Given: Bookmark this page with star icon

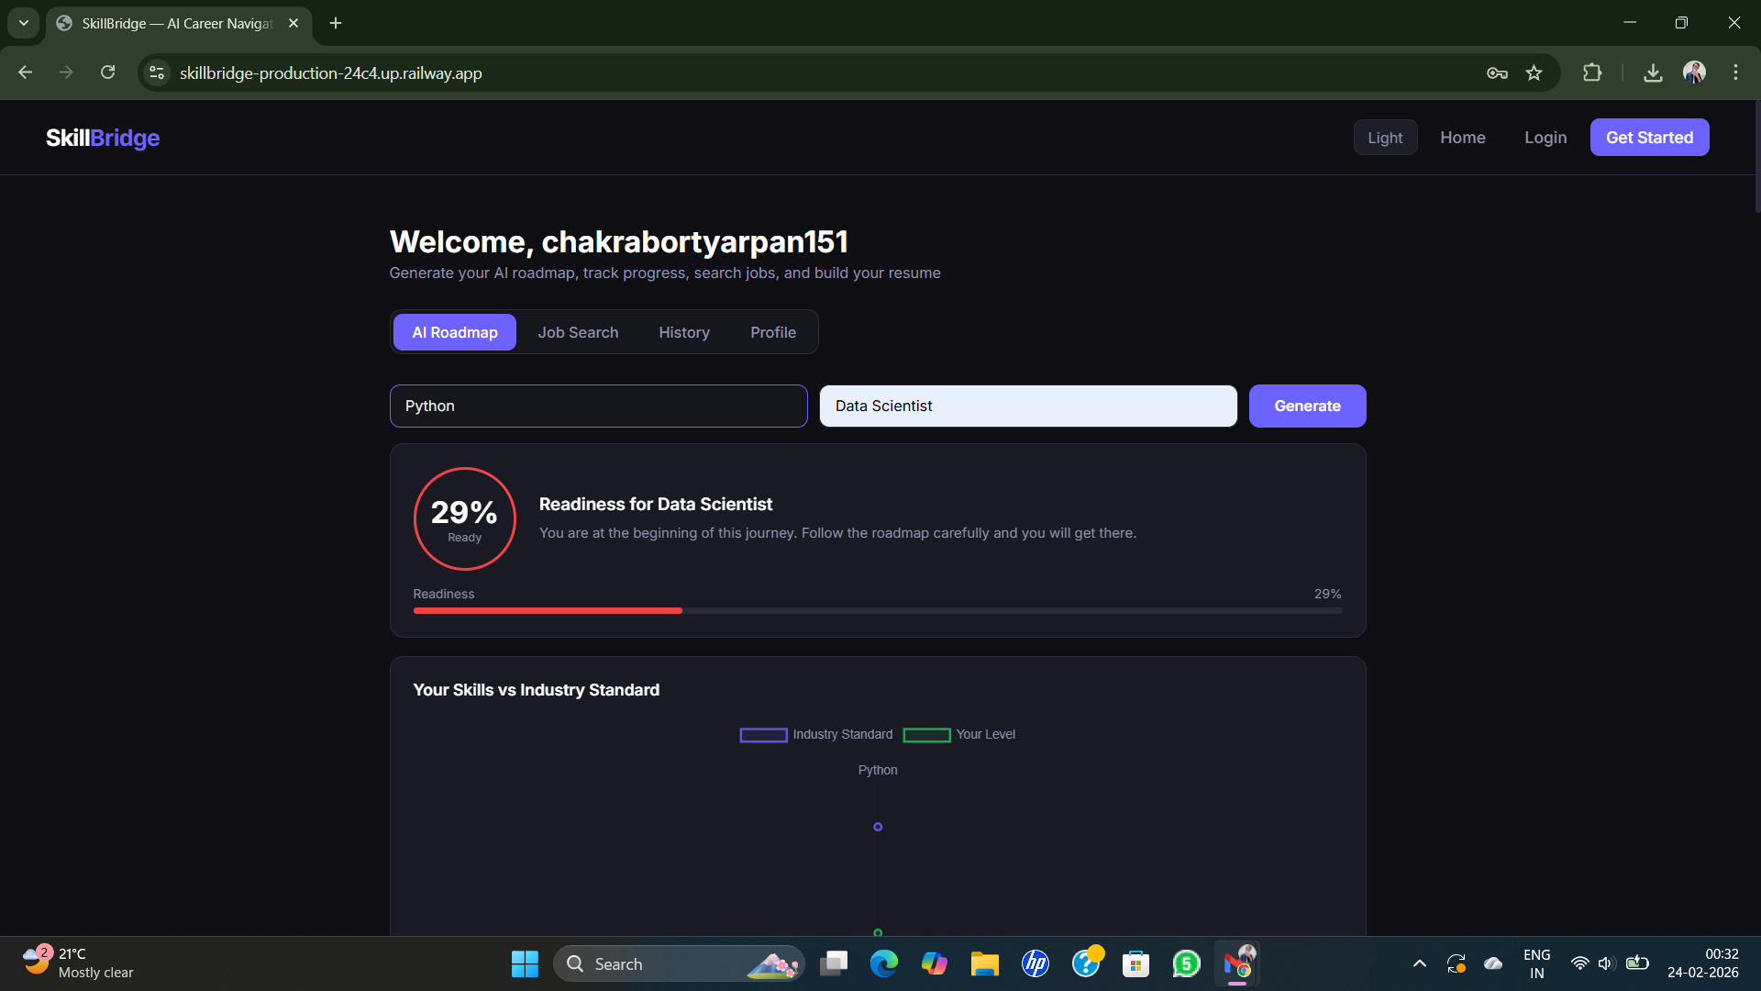Looking at the screenshot, I should point(1534,72).
